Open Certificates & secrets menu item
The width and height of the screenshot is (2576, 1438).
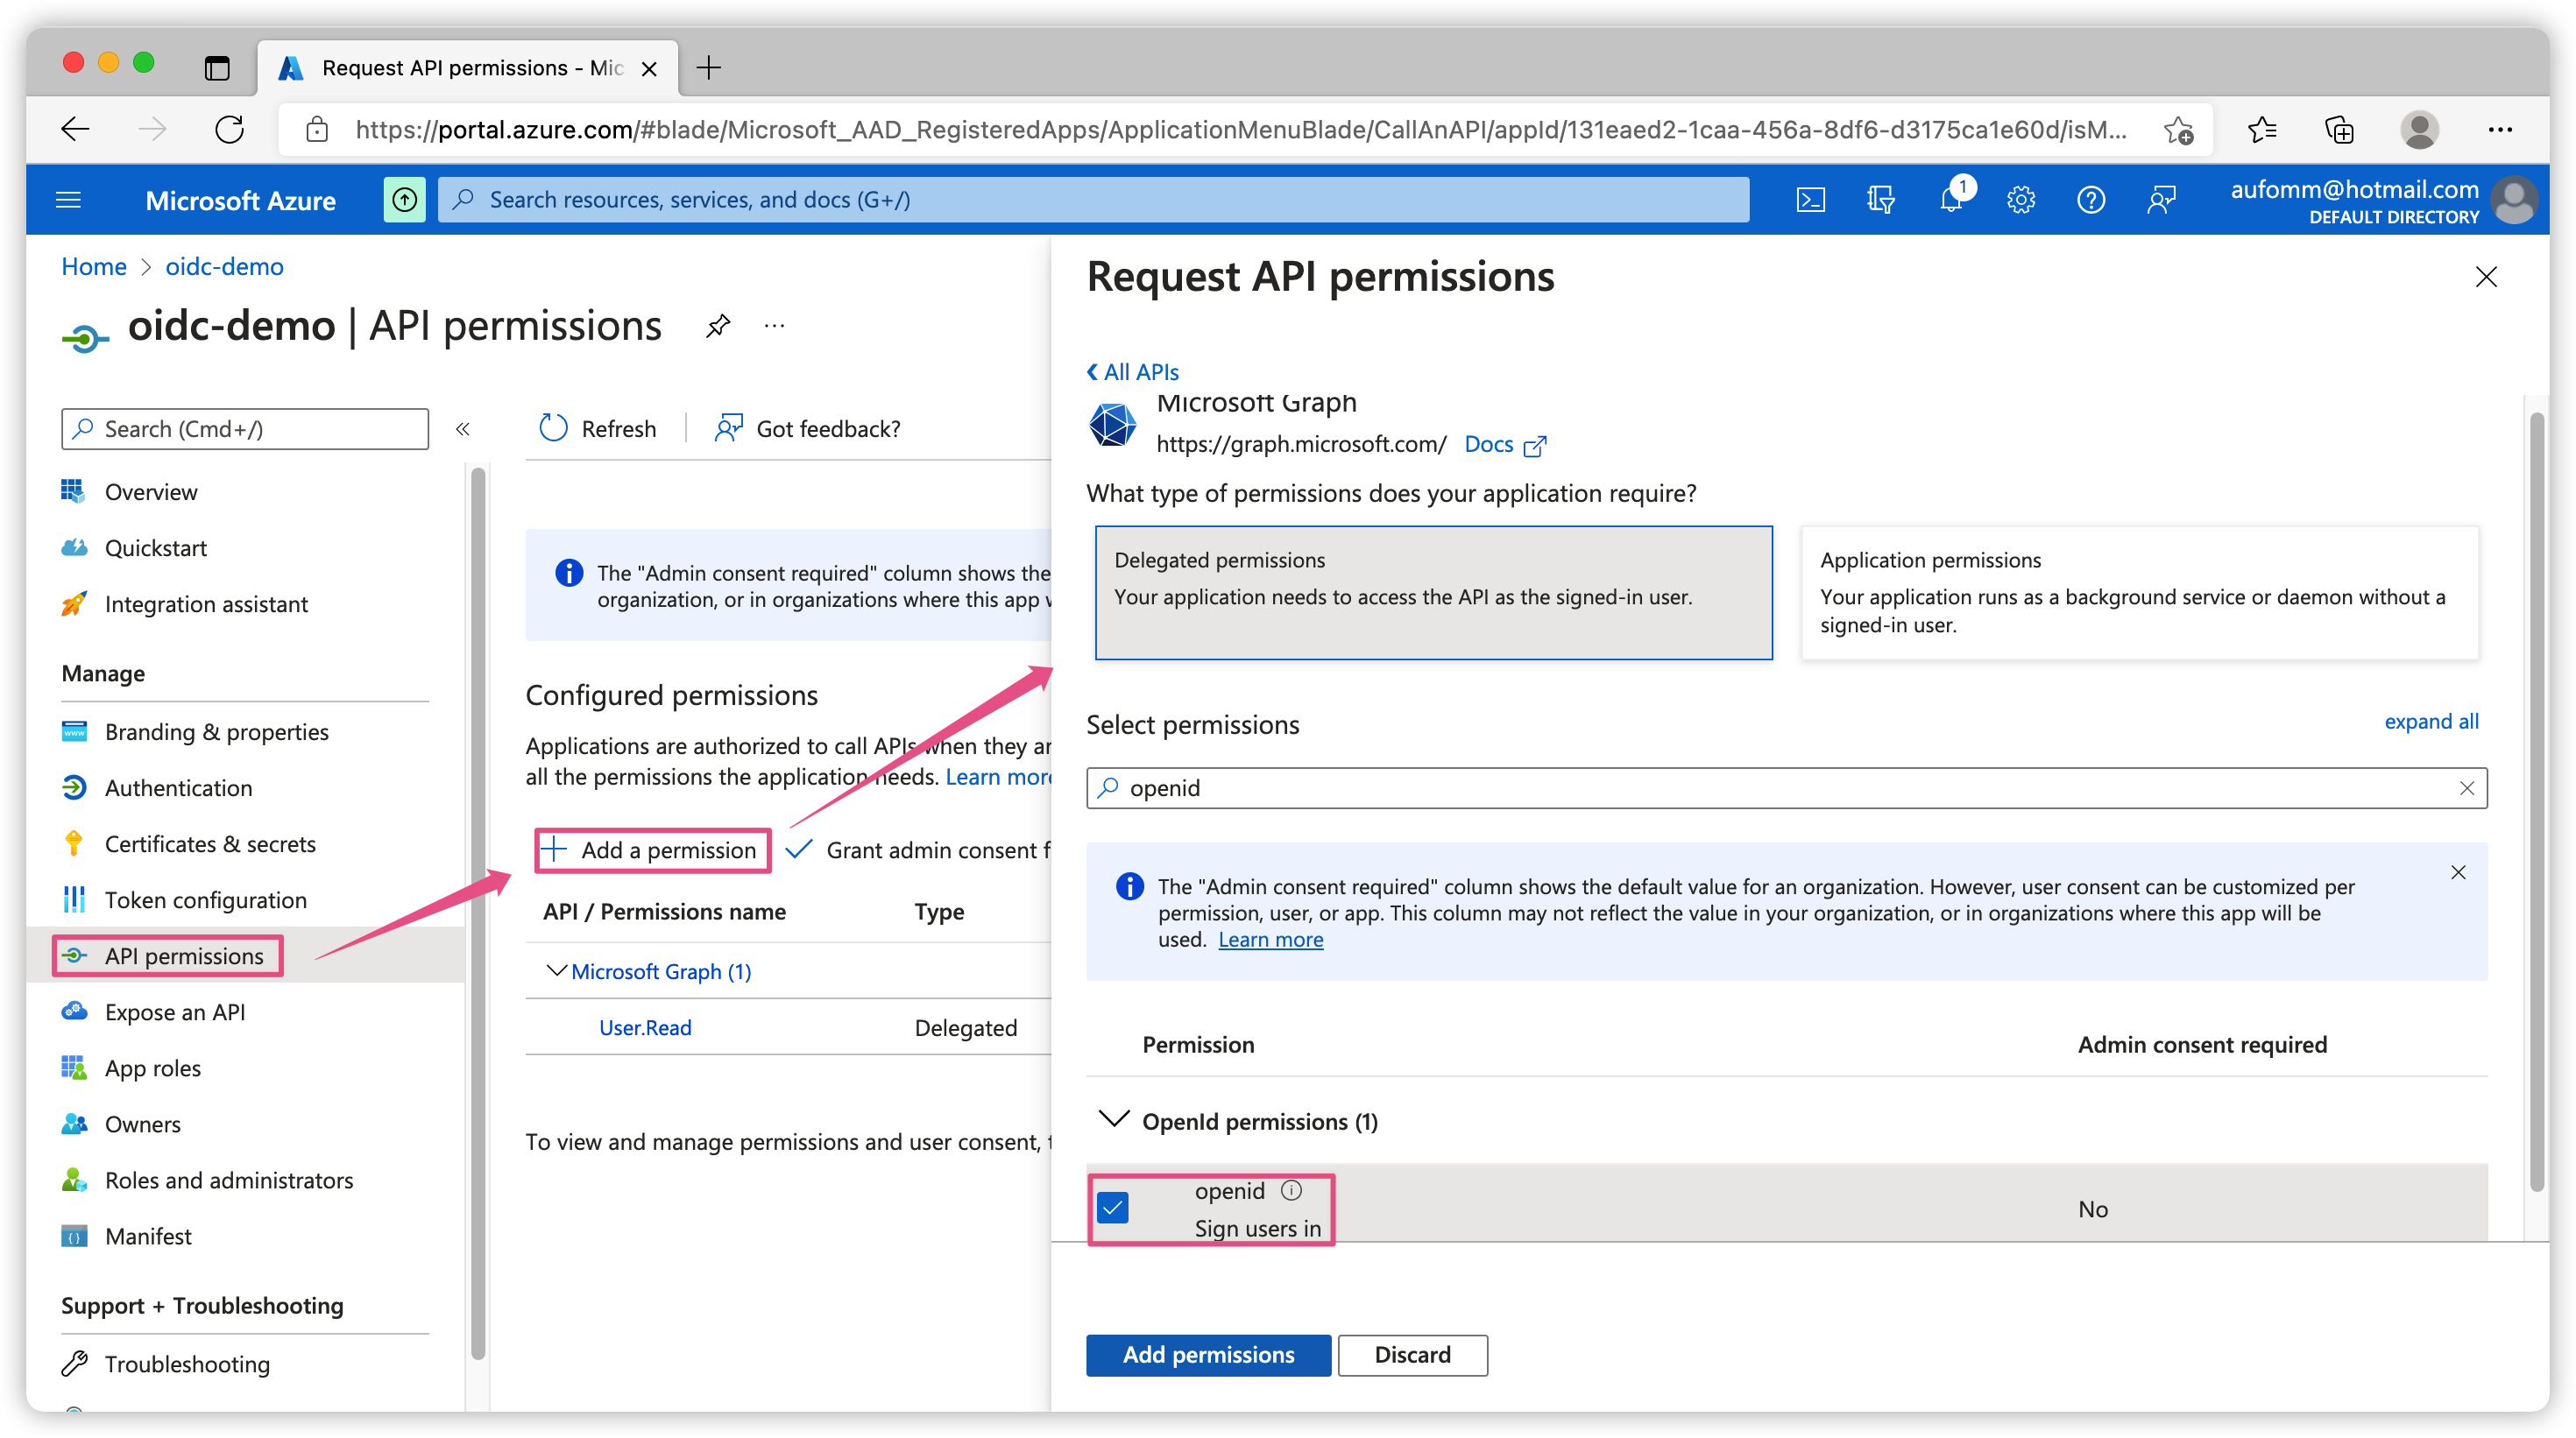point(210,843)
